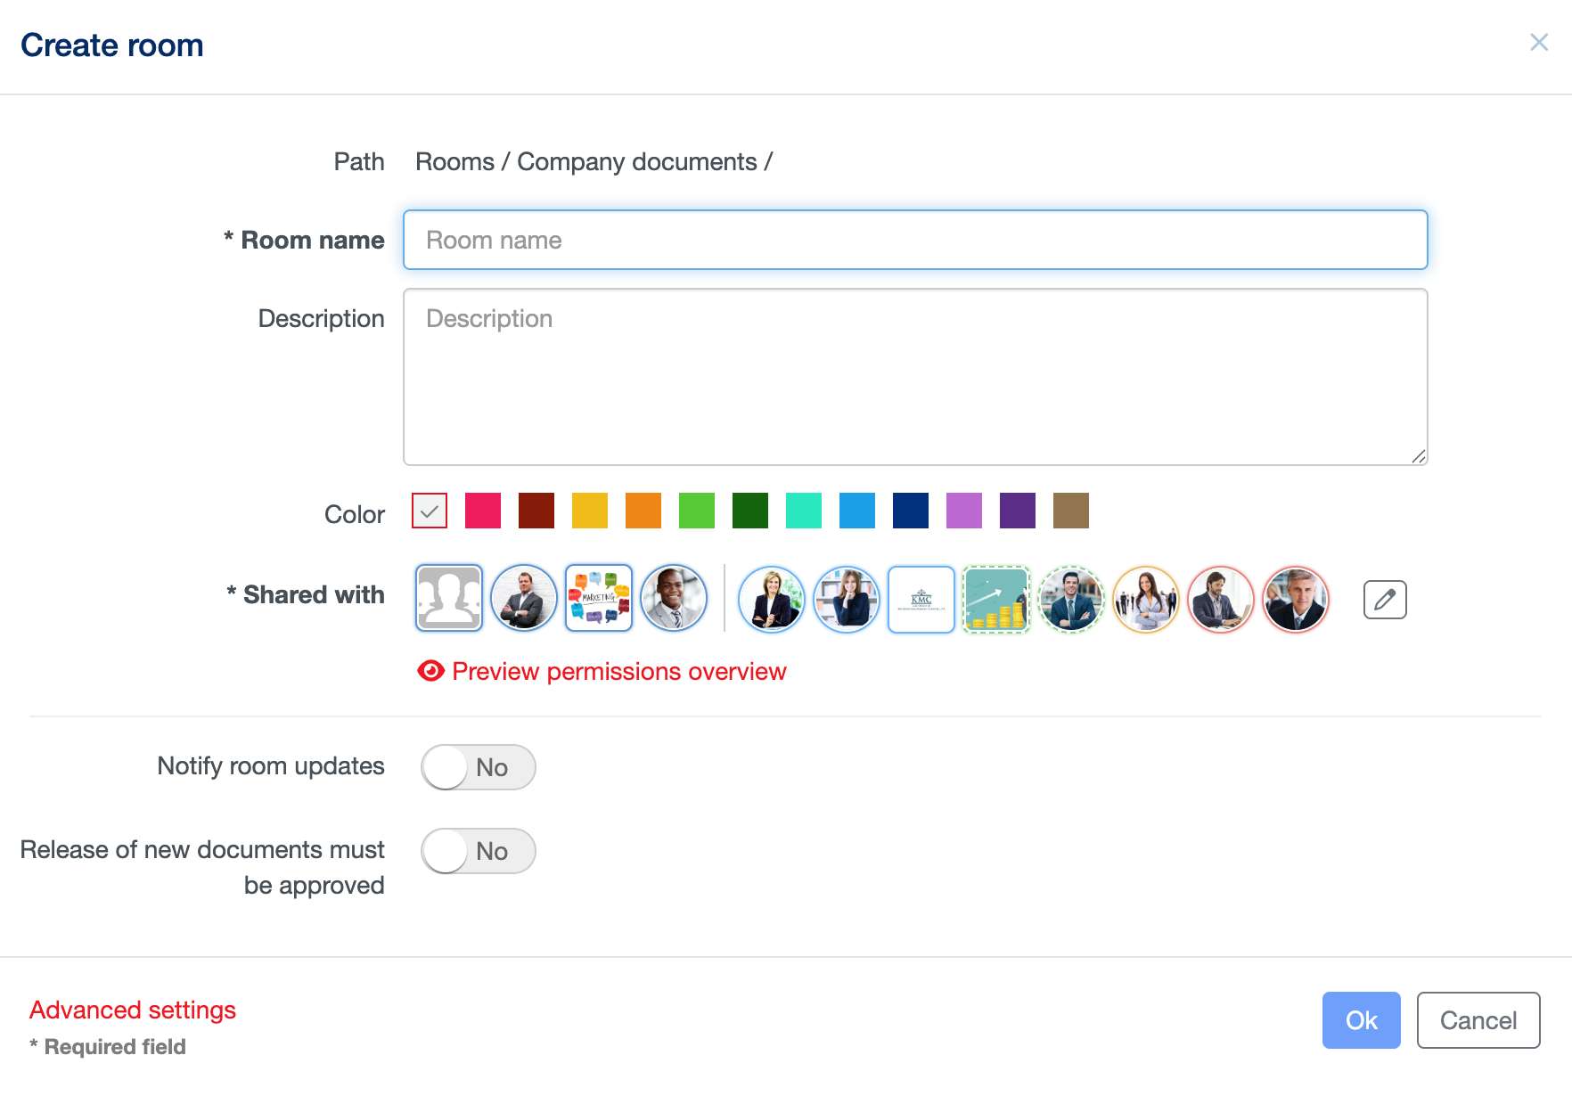
Task: Select the gray default group avatar
Action: click(449, 598)
